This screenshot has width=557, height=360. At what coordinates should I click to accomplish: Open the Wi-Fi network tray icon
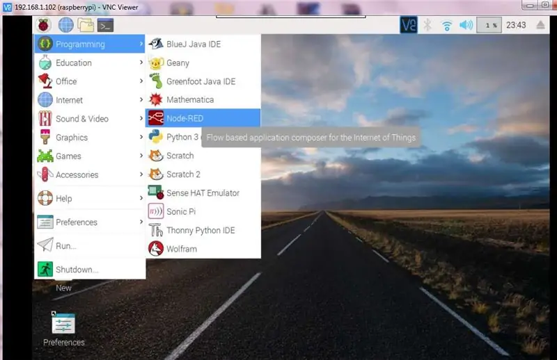pos(447,26)
